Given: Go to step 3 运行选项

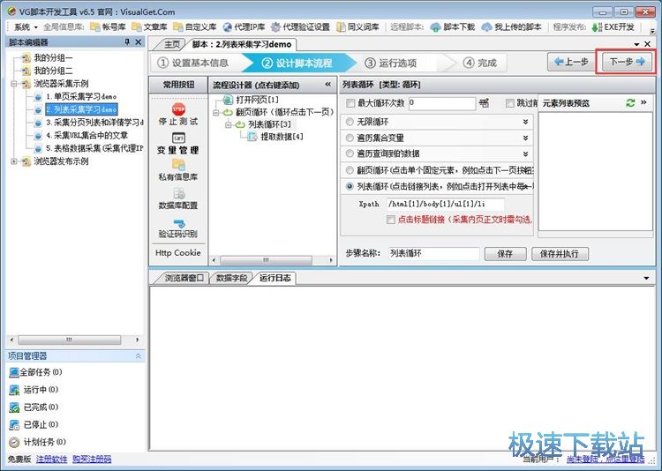Looking at the screenshot, I should point(390,64).
